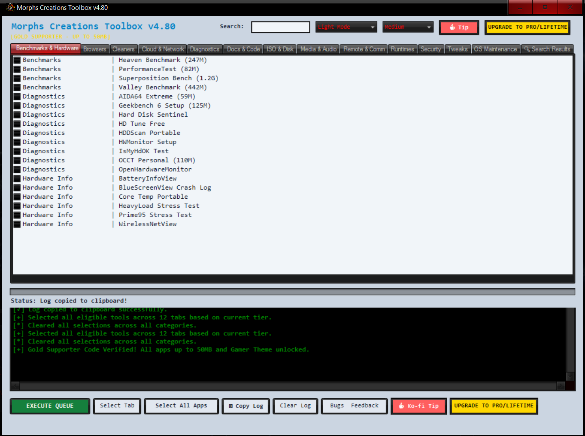The height and width of the screenshot is (436, 585).
Task: Click the Morphs Creations app icon in title bar
Action: 10,7
